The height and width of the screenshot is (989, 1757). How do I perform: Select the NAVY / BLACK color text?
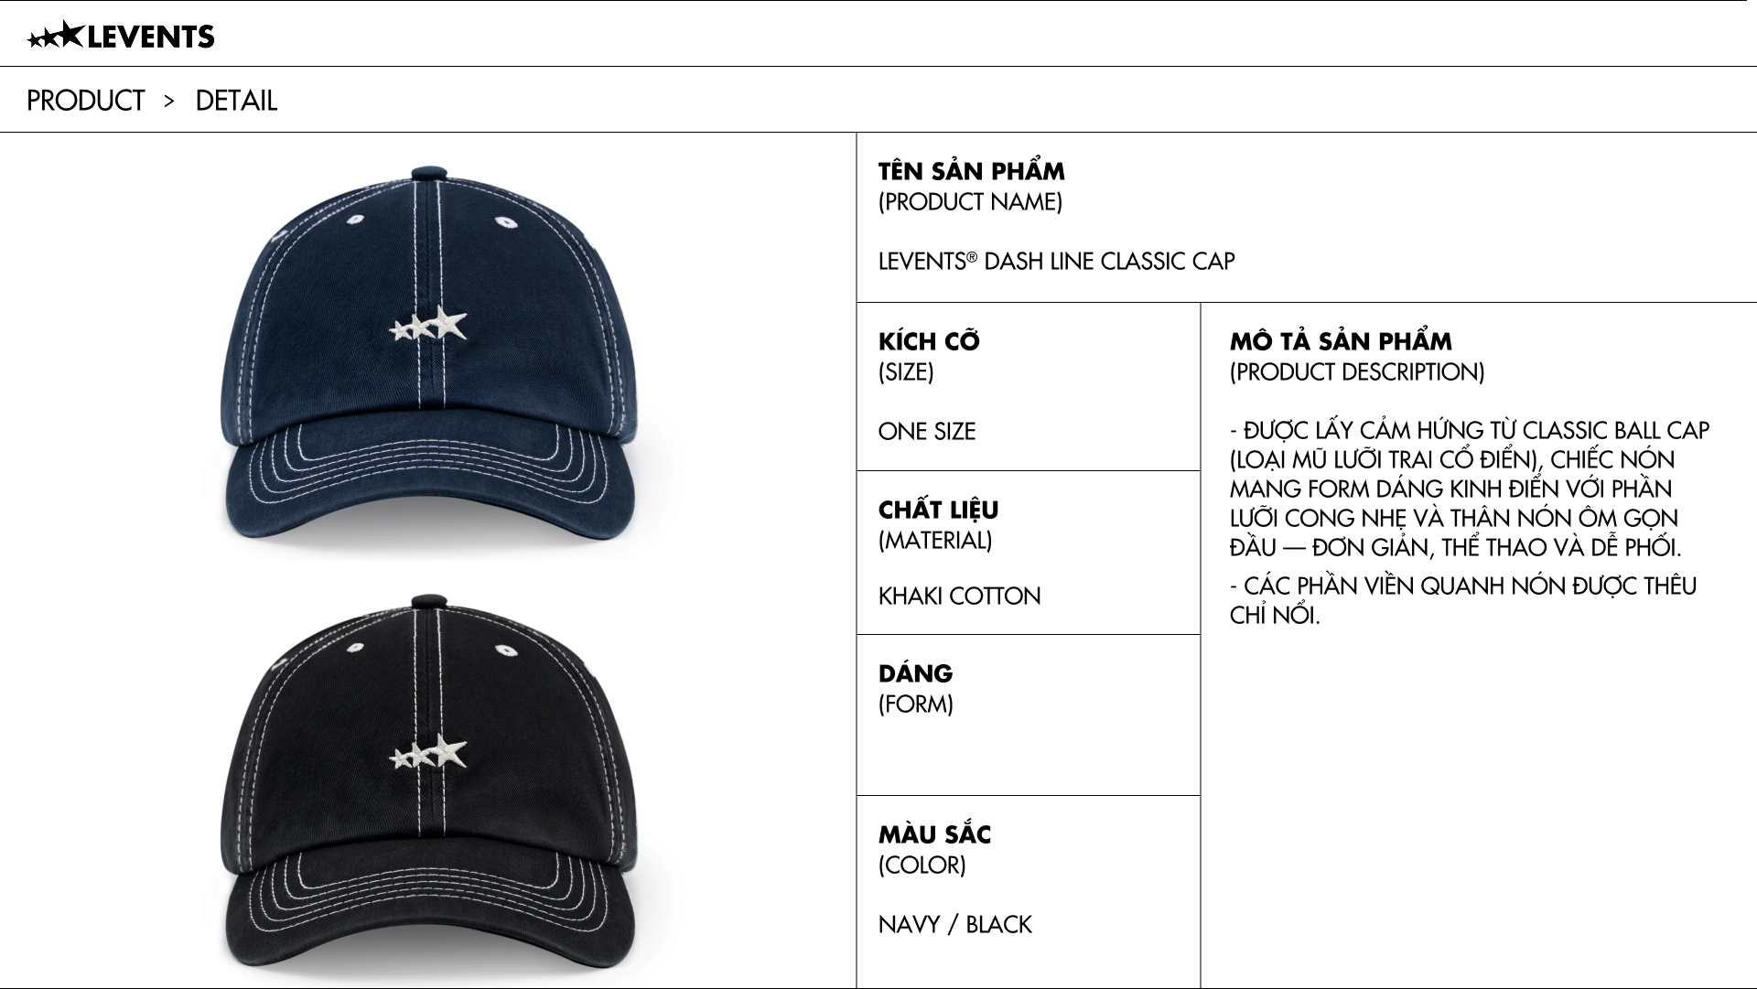coord(955,924)
